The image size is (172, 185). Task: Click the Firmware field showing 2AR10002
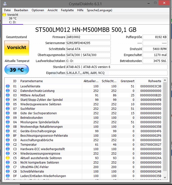pyautogui.click(x=88, y=37)
